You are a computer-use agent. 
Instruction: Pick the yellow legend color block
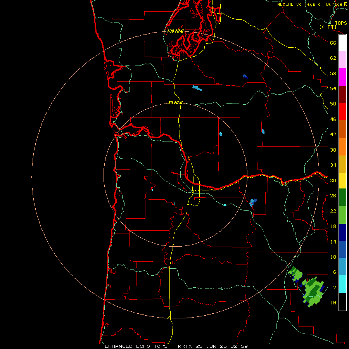[x=342, y=181]
